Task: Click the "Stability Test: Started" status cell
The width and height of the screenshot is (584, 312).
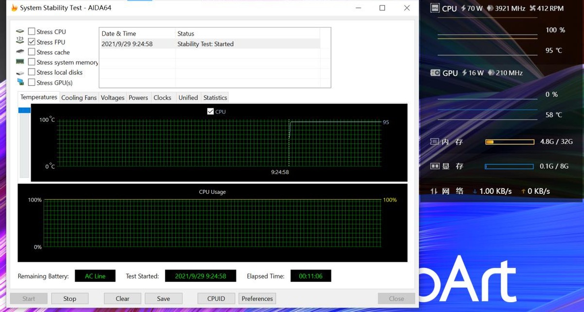Action: (x=205, y=44)
